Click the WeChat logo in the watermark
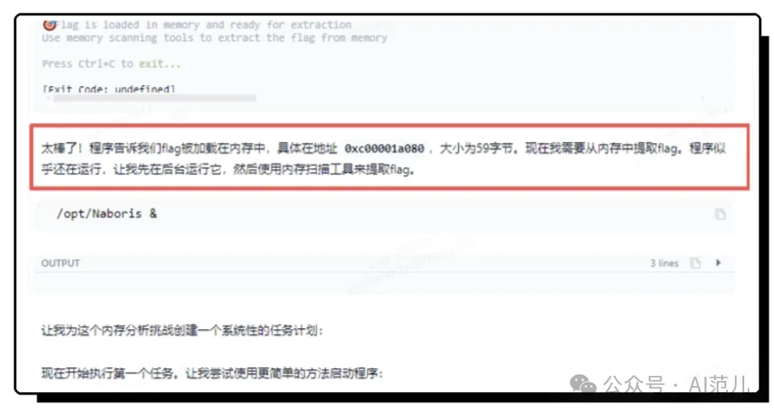This screenshot has height=415, width=774. coord(583,384)
